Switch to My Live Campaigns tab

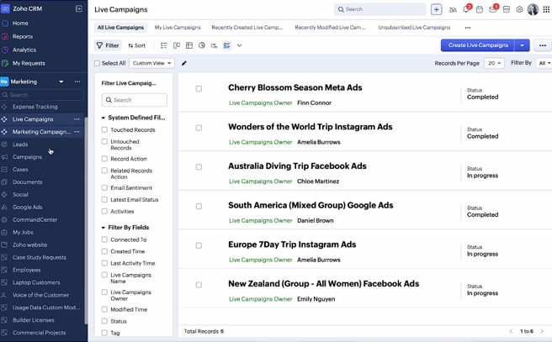[x=178, y=28]
